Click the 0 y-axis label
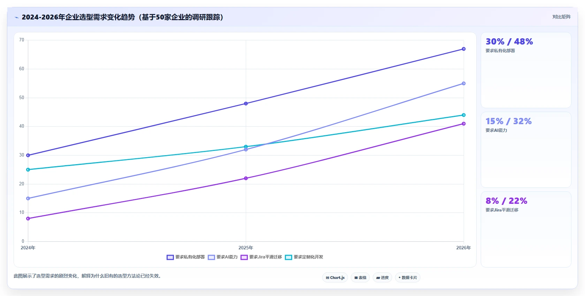Viewport: 585px width, 296px height. [x=23, y=241]
